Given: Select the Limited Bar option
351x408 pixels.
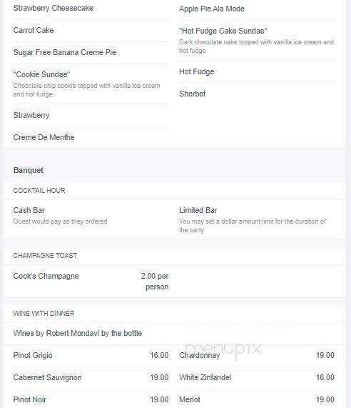Looking at the screenshot, I should coord(198,210).
